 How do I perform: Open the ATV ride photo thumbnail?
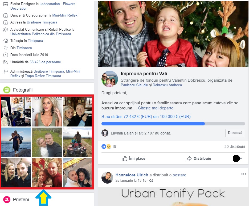[x=77, y=142]
